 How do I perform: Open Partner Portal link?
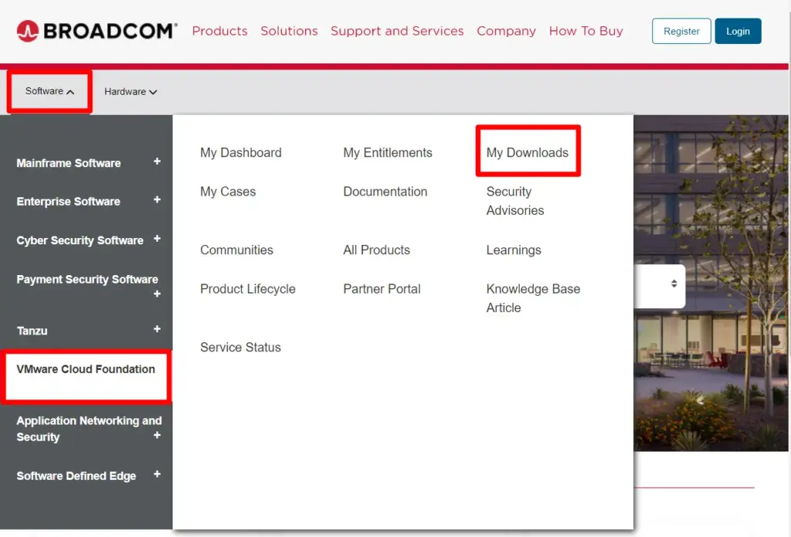(x=382, y=289)
